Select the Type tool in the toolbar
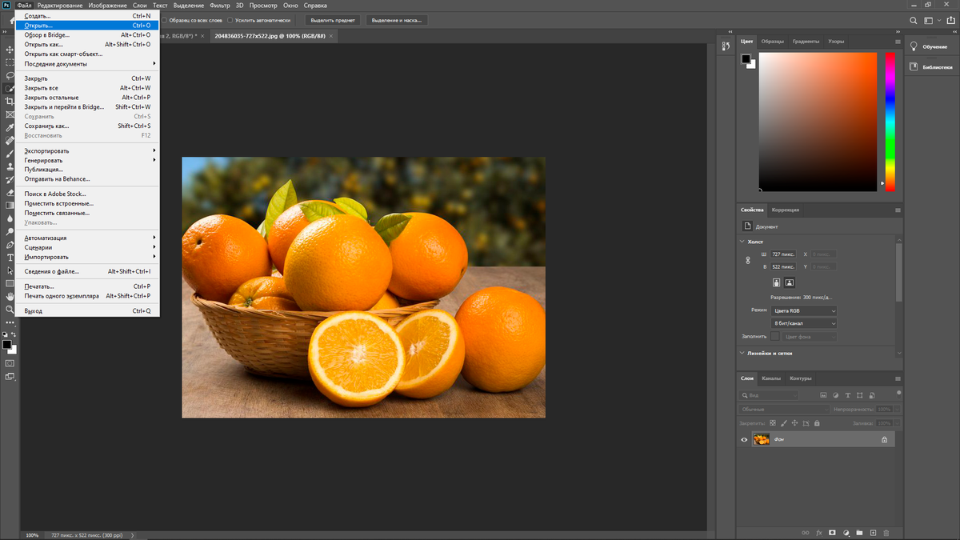Screen dimensions: 960x540 [x=10, y=258]
